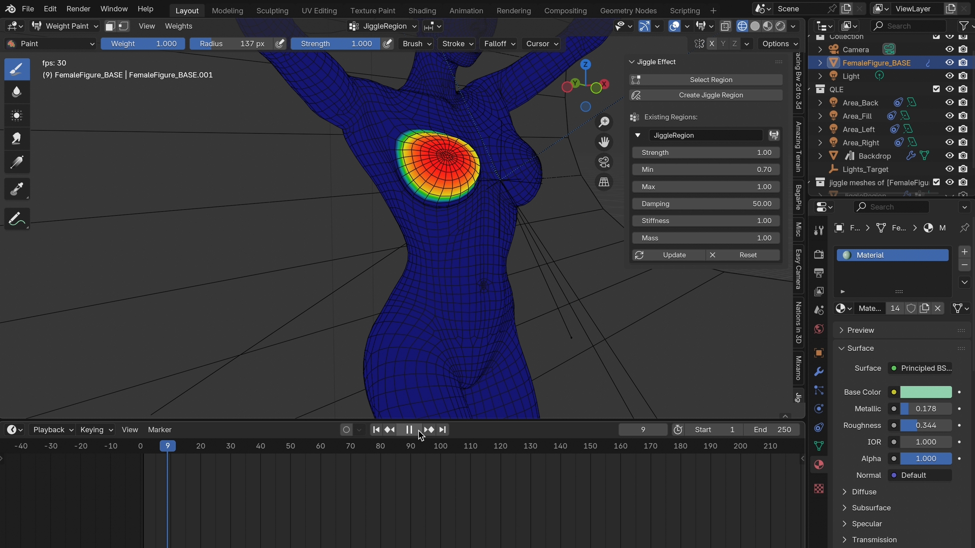This screenshot has height=548, width=975.
Task: Open the Weights menu
Action: tap(178, 26)
